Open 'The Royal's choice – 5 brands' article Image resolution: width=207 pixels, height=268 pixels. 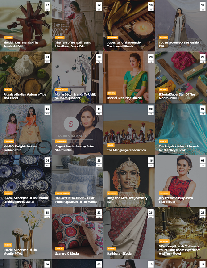[x=179, y=148]
